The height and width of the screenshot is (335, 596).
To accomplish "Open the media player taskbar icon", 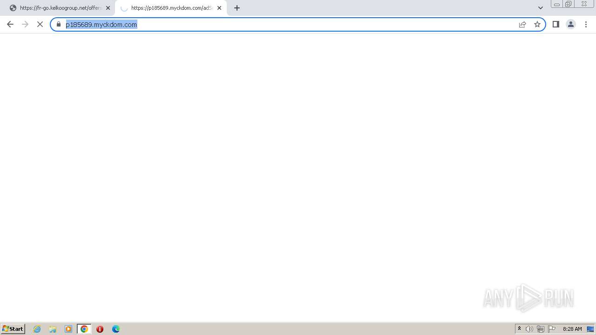I will (68, 329).
